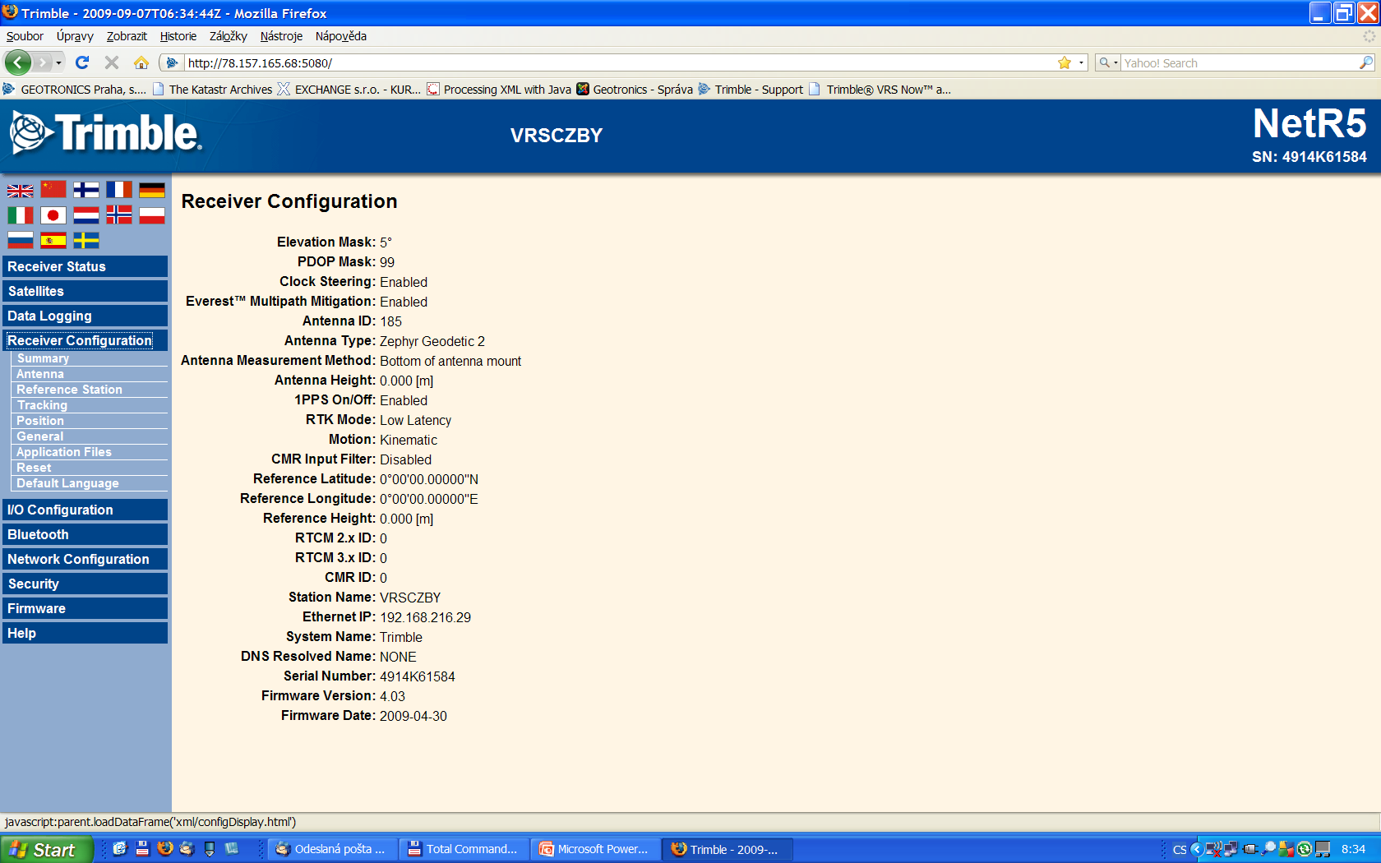This screenshot has width=1381, height=863.
Task: Switch language to English via UK flag
Action: (21, 191)
